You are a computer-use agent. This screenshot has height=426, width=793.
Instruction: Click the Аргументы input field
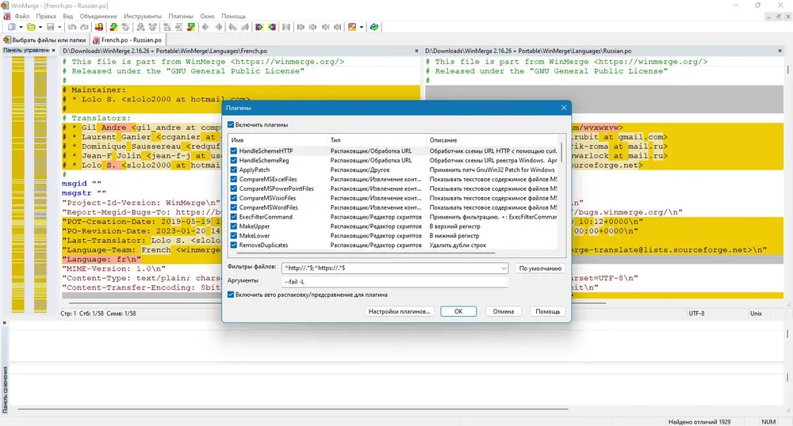394,282
